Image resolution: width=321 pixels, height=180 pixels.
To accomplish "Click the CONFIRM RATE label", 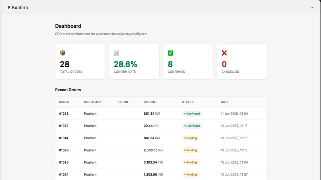I will tap(125, 72).
